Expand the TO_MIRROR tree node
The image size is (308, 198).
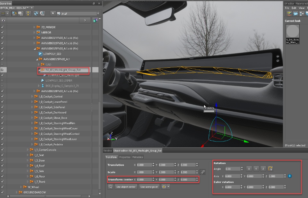pos(34,27)
